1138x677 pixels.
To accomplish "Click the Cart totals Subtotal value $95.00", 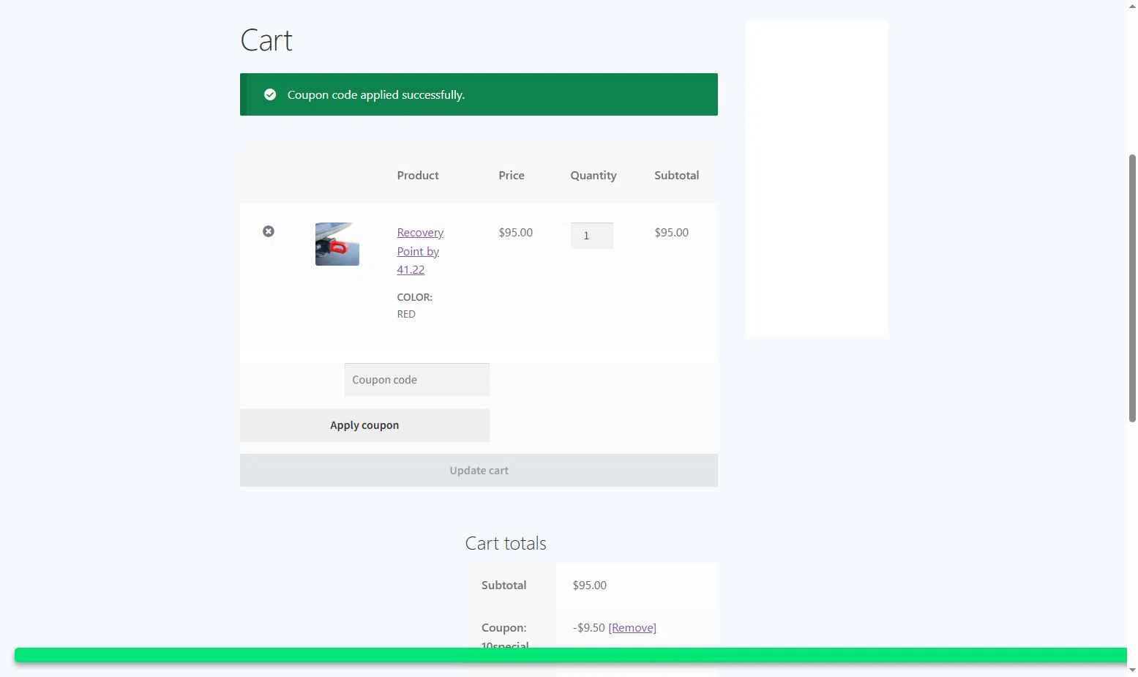I will coord(590,586).
